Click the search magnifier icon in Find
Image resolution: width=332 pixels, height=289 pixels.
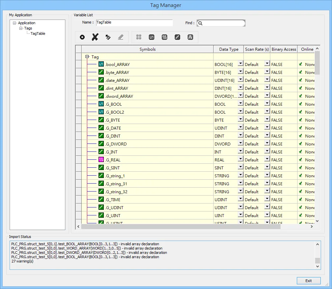pyautogui.click(x=200, y=23)
